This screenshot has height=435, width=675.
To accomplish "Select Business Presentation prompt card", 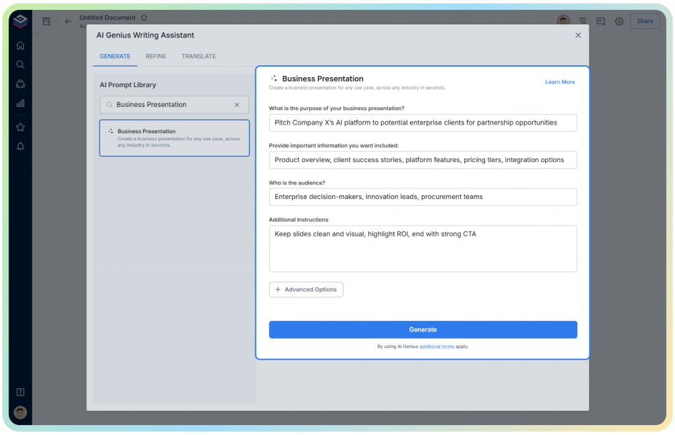I will [x=174, y=138].
